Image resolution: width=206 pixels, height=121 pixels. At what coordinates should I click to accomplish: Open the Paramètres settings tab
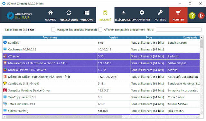(142, 15)
